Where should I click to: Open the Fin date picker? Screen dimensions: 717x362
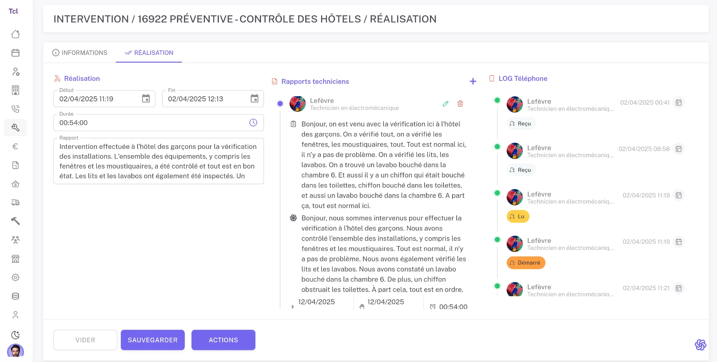pyautogui.click(x=254, y=99)
